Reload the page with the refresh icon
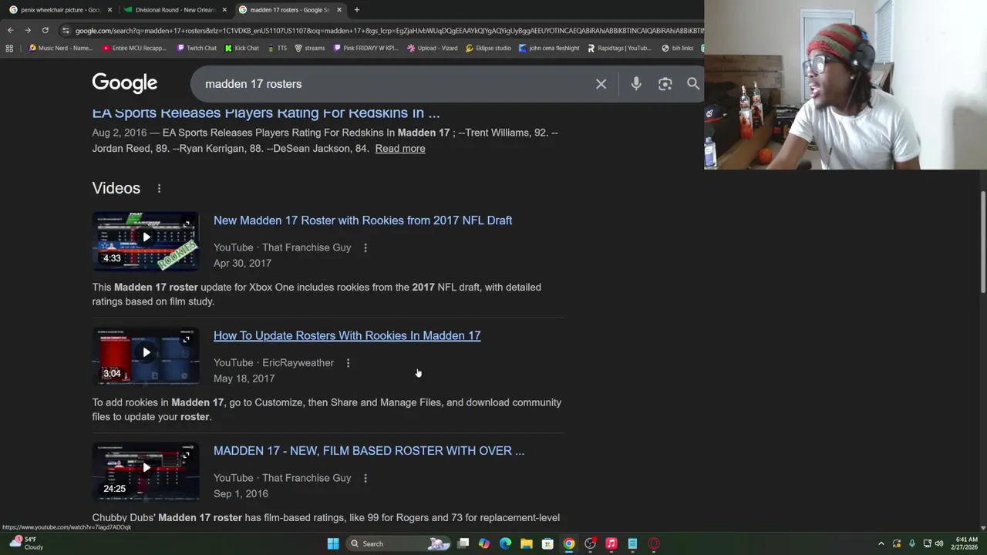 tap(45, 30)
